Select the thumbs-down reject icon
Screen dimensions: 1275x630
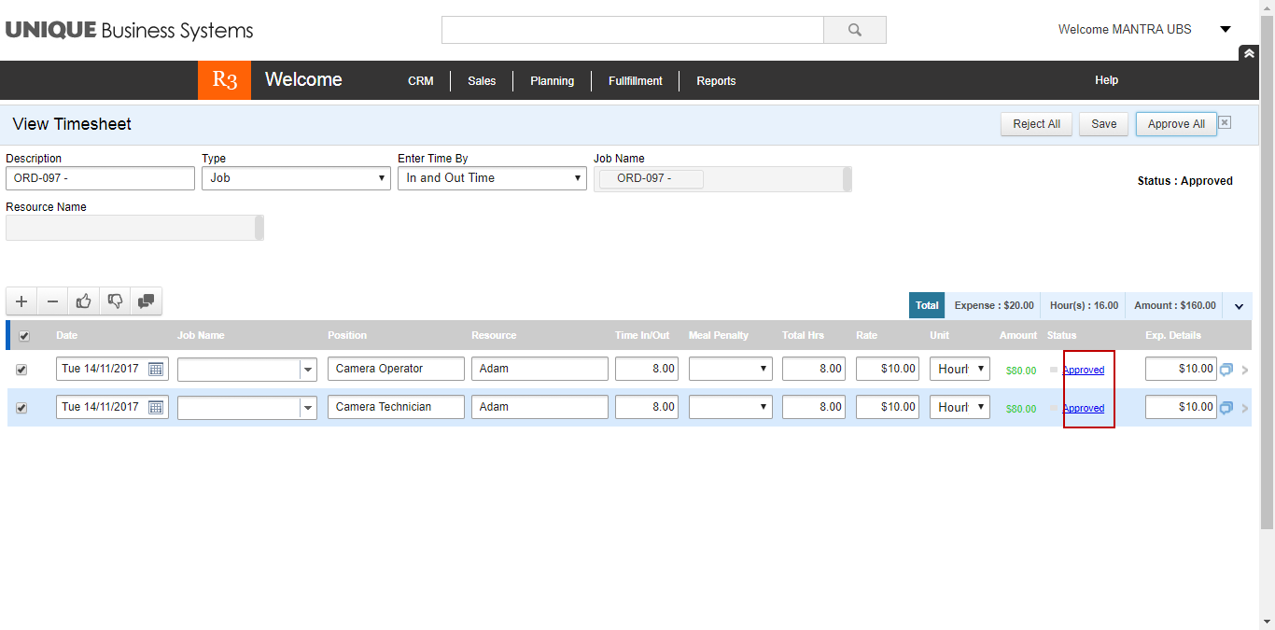114,301
